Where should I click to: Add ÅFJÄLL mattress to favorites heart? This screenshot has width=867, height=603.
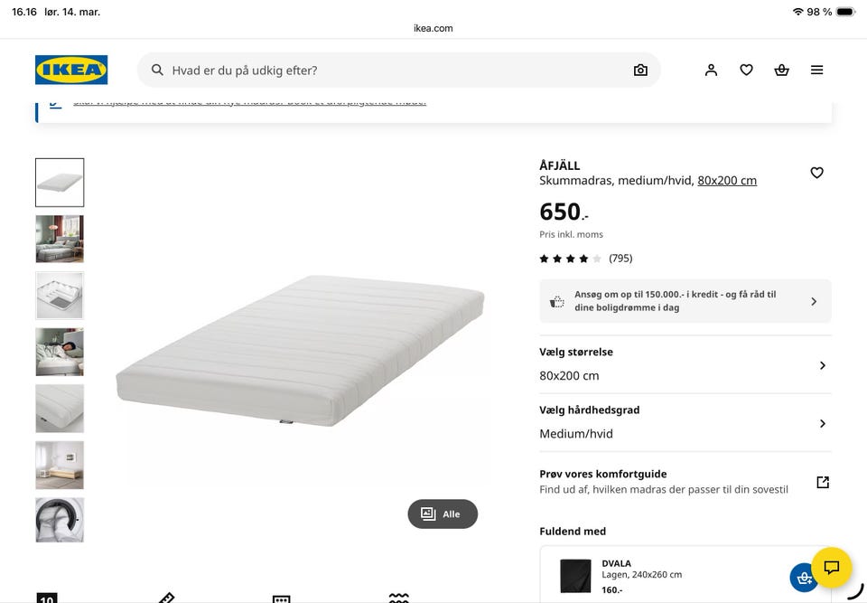(x=816, y=173)
